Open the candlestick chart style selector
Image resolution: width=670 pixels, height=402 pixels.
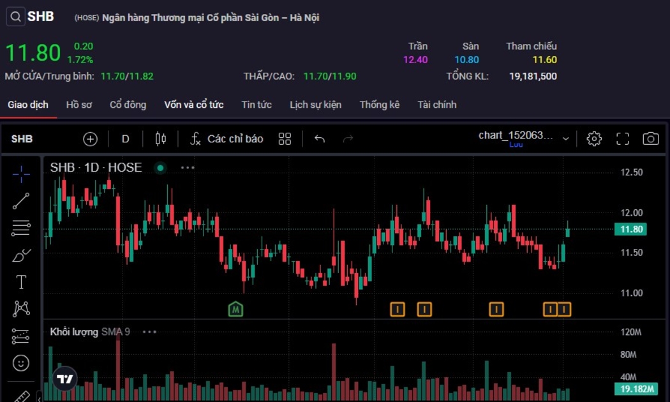(161, 138)
